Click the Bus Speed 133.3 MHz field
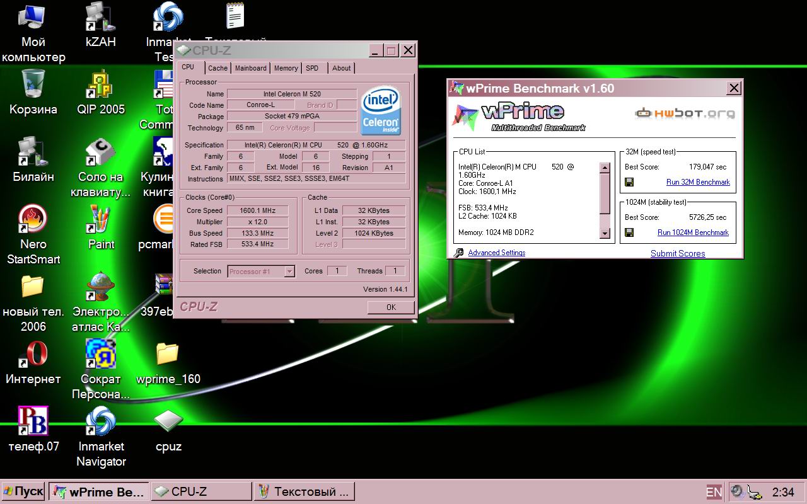Screen dimensions: 807x504 tap(257, 233)
